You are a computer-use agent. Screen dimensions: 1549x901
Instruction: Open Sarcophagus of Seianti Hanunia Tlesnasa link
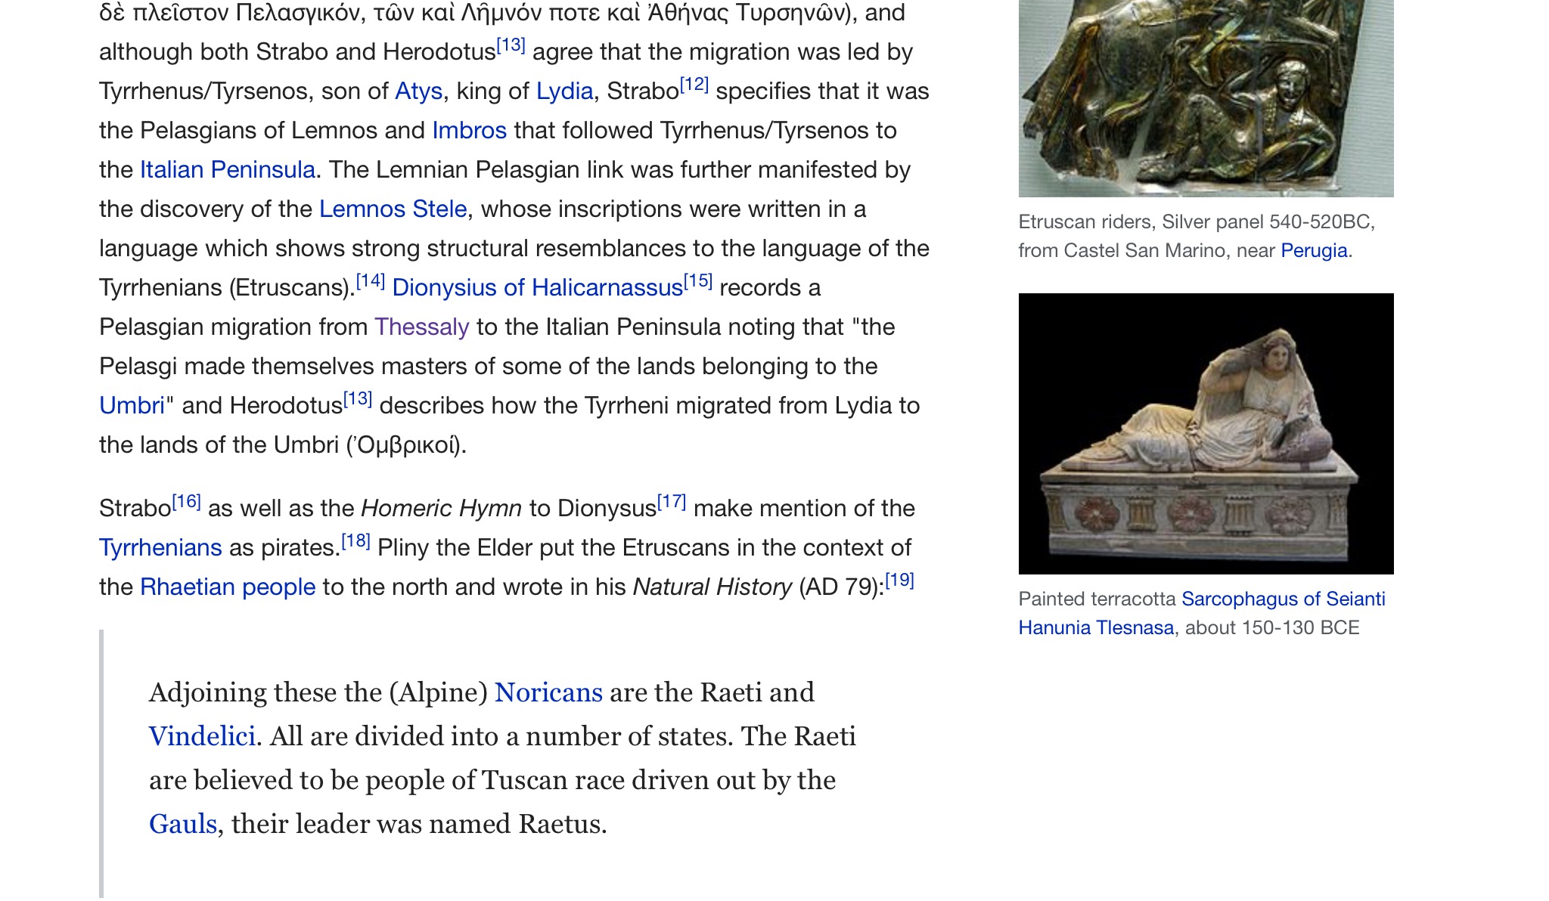coord(1202,614)
